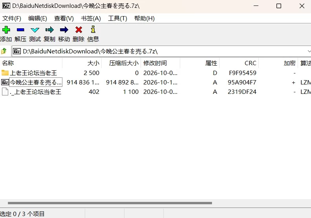The width and height of the screenshot is (311, 218).
Task: Sort by 属性 column header
Action: (x=200, y=63)
